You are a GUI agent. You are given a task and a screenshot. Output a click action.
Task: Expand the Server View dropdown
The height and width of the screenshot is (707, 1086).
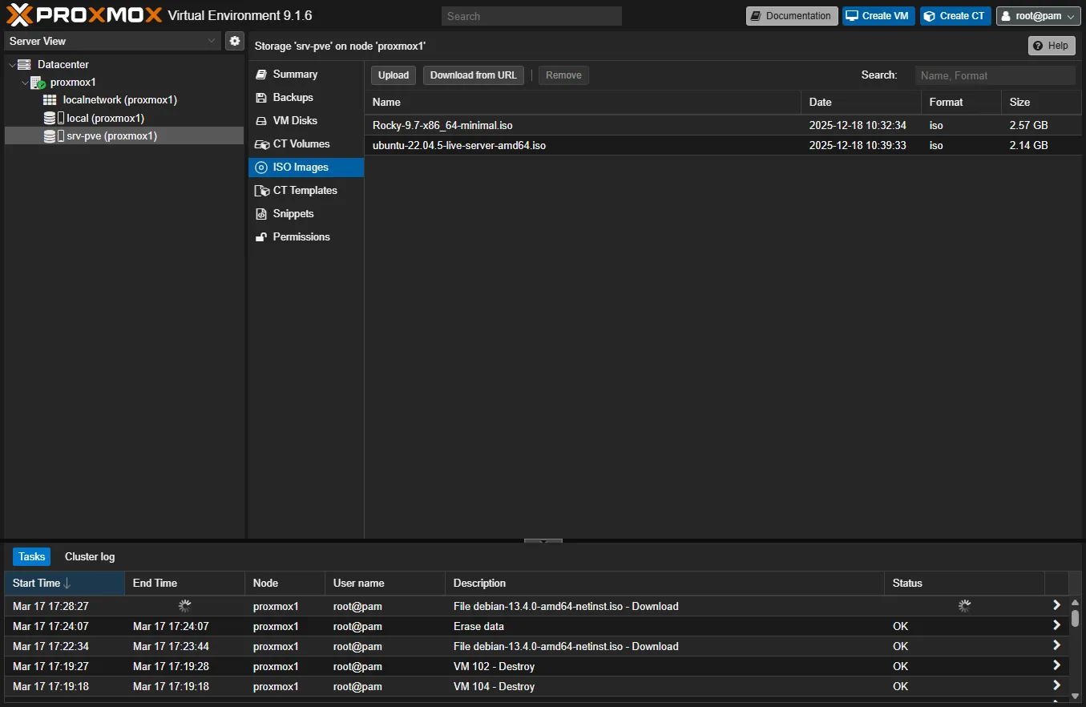coord(212,41)
